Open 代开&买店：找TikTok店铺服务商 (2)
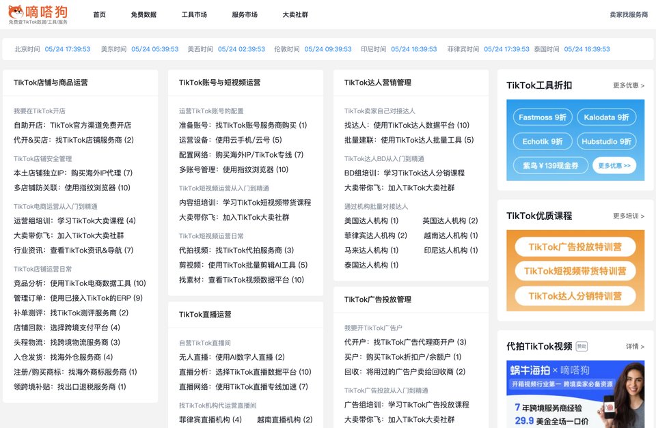Screen dimensions: 656x428 [x=74, y=140]
